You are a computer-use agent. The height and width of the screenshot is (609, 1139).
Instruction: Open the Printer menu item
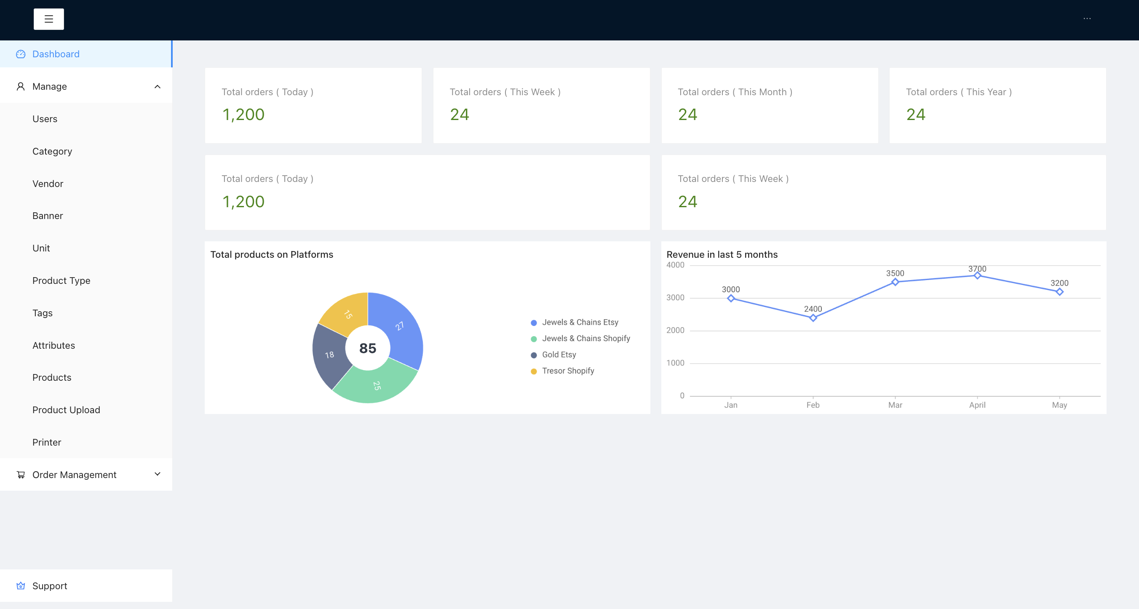pyautogui.click(x=47, y=442)
